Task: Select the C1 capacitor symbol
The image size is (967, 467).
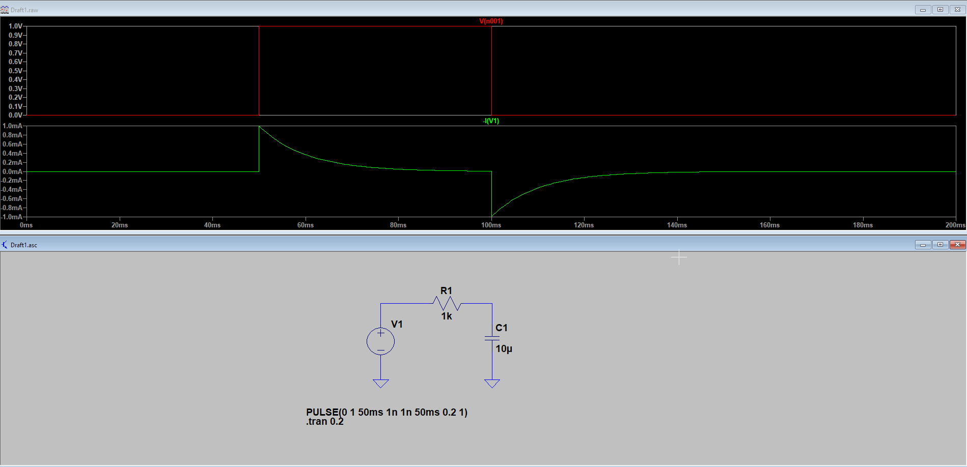Action: tap(492, 337)
